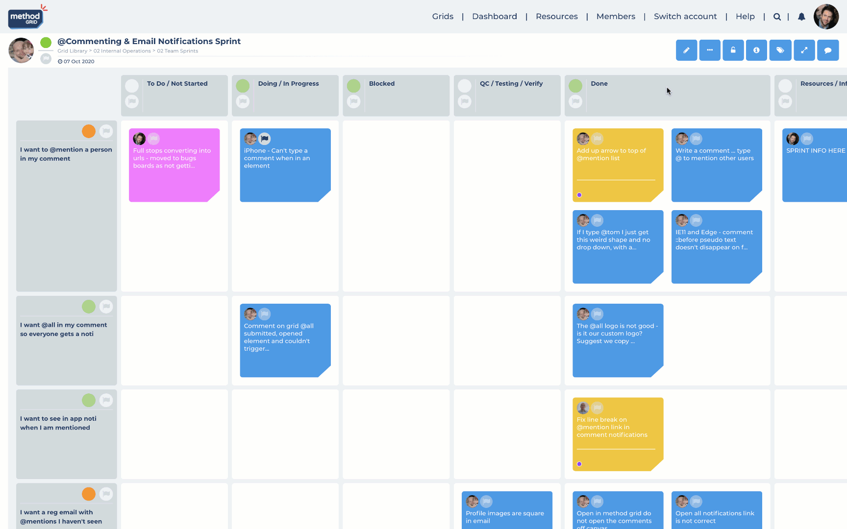Open 'IE11 and Edge - comment' card

tap(717, 247)
